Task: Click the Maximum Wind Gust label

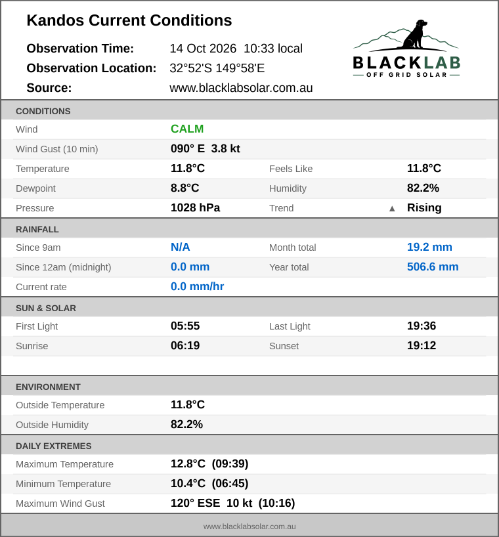Action: [x=60, y=504]
